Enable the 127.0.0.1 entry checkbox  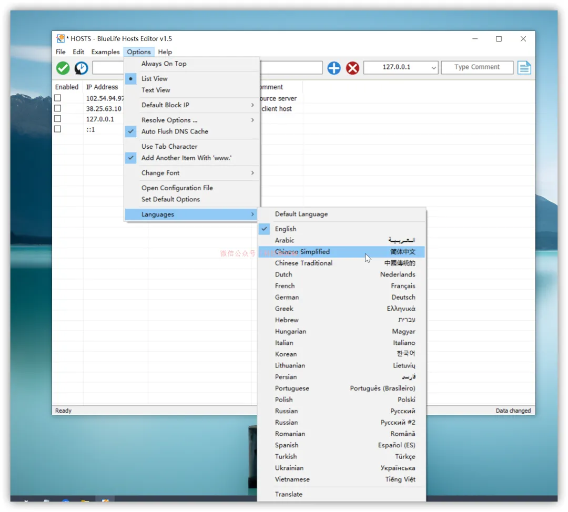click(x=58, y=119)
